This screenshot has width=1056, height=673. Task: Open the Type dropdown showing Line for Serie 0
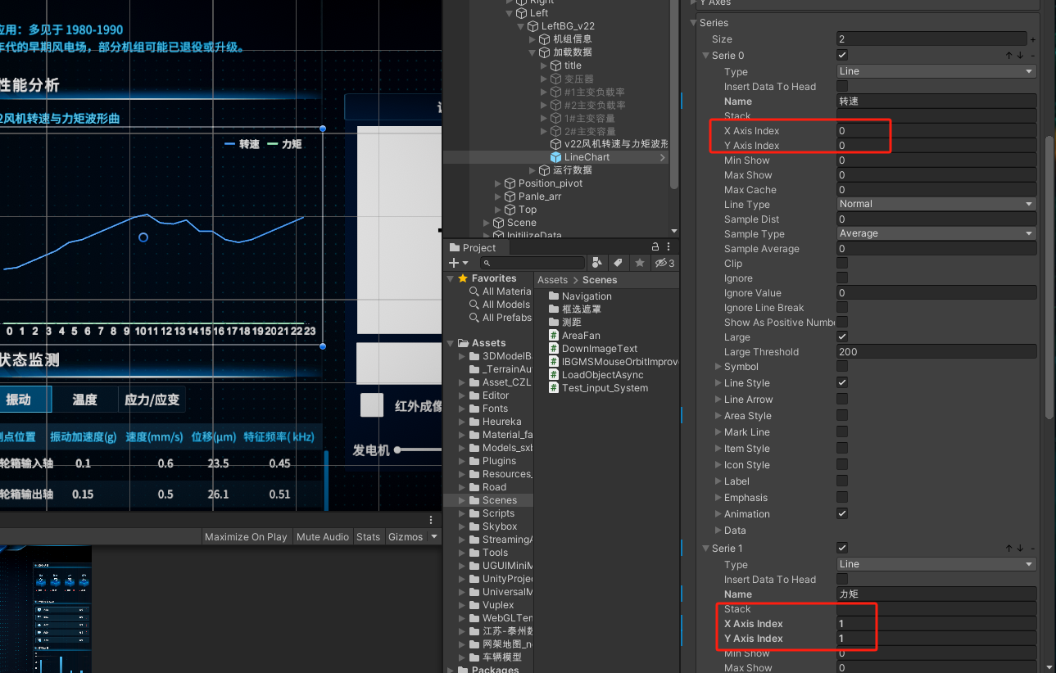[x=936, y=70]
